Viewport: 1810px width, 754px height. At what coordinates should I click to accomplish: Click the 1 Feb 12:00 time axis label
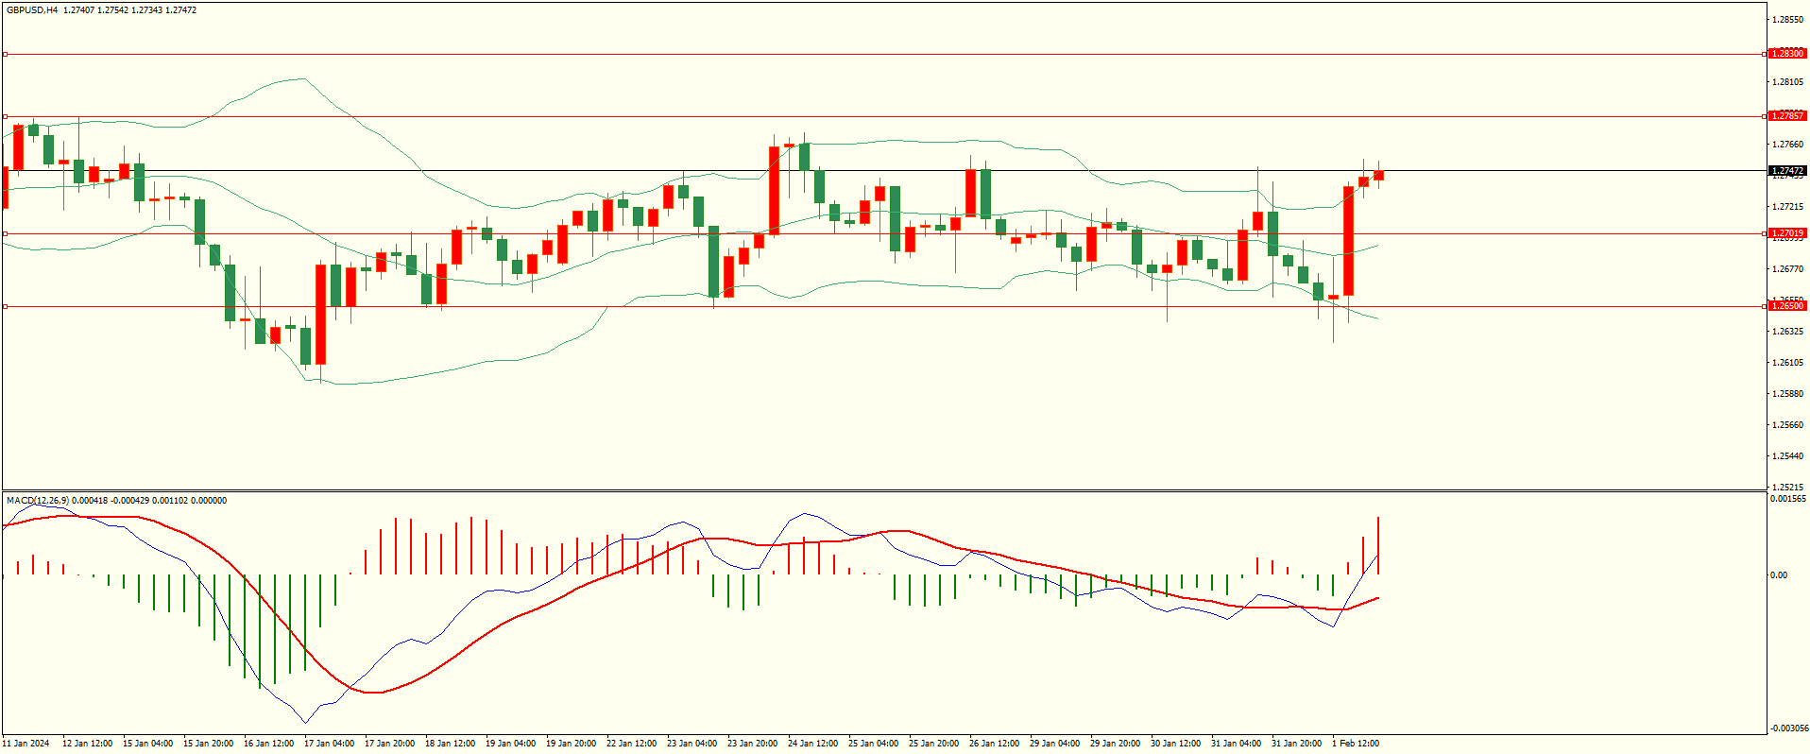coord(1356,744)
